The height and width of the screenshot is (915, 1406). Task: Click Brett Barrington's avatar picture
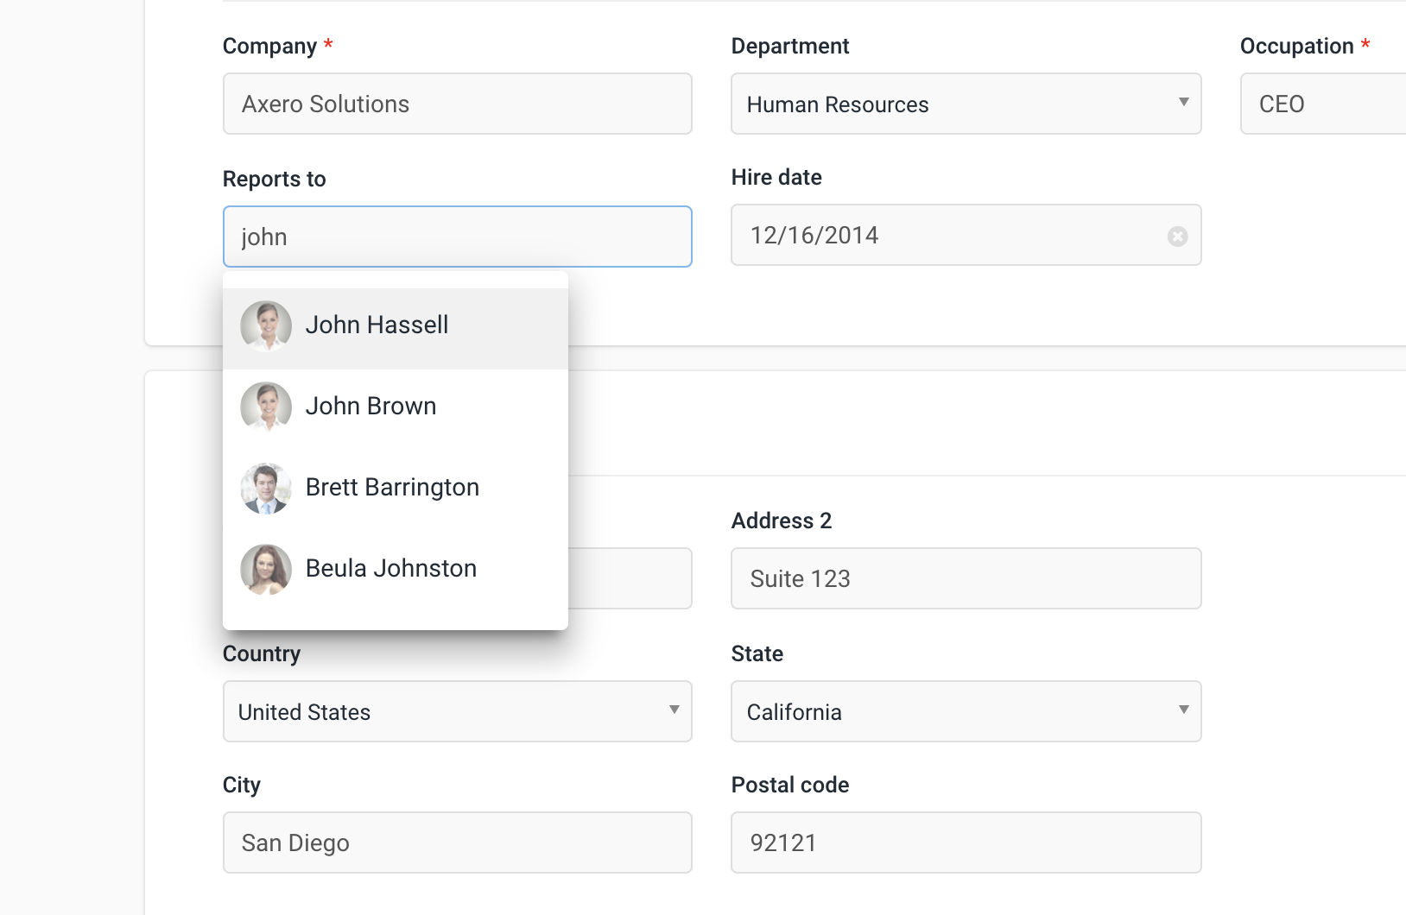(x=266, y=488)
